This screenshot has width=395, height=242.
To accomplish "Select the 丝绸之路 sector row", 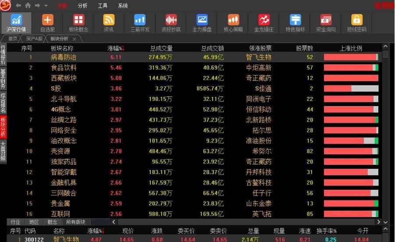I will pos(194,120).
